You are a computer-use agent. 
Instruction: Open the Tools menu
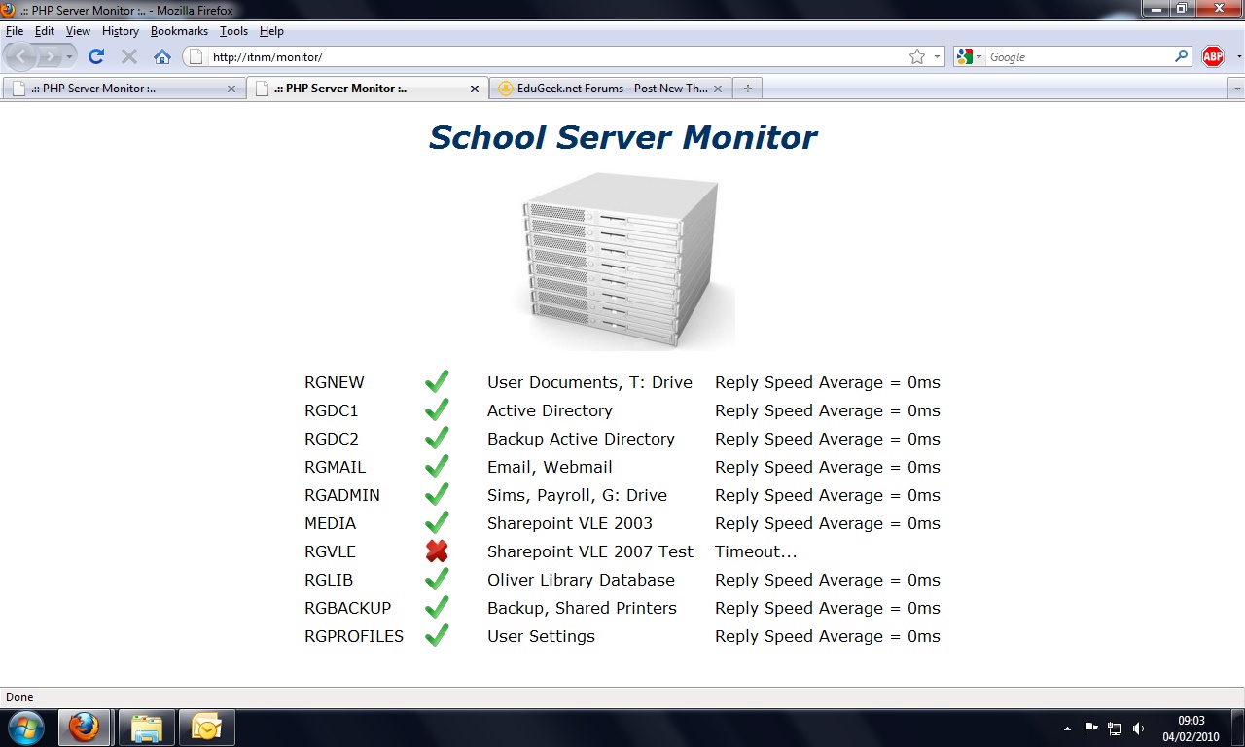coord(233,31)
